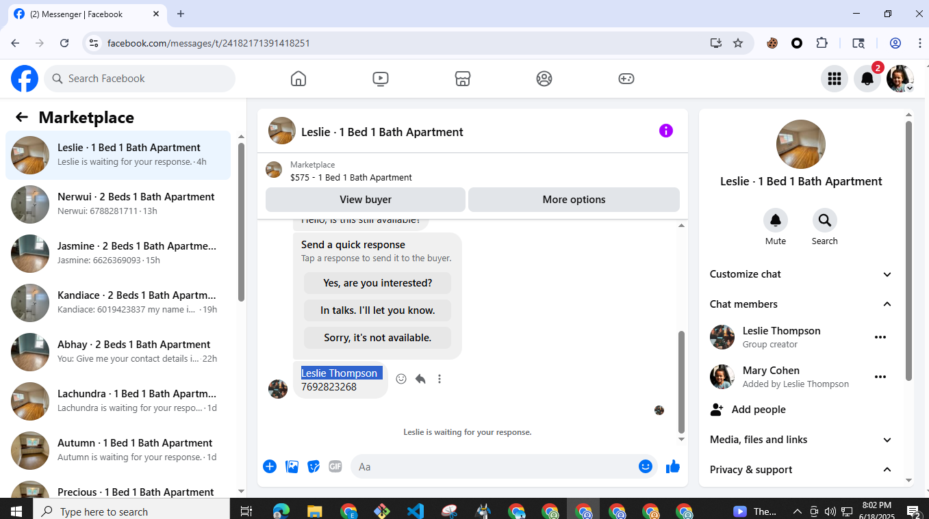Open File Explorer from the taskbar
The image size is (929, 519).
pos(314,511)
